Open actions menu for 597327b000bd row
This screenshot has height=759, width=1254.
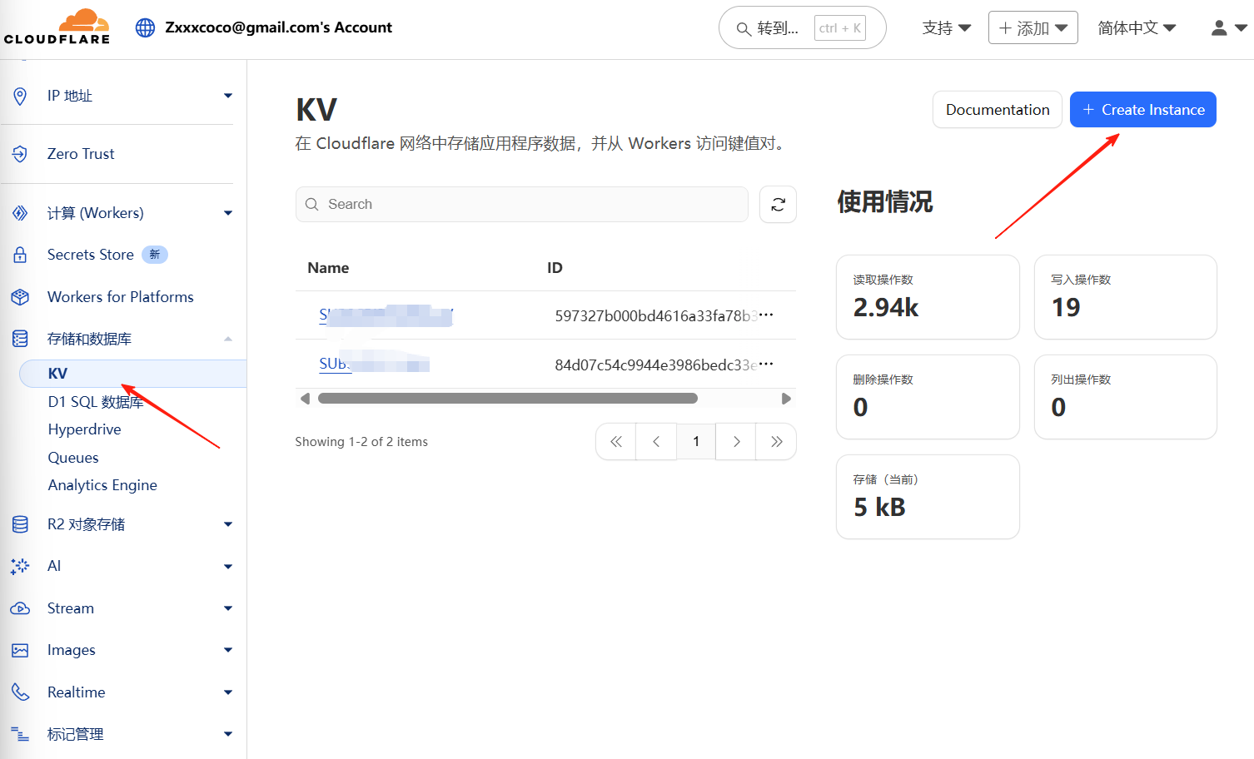coord(766,315)
